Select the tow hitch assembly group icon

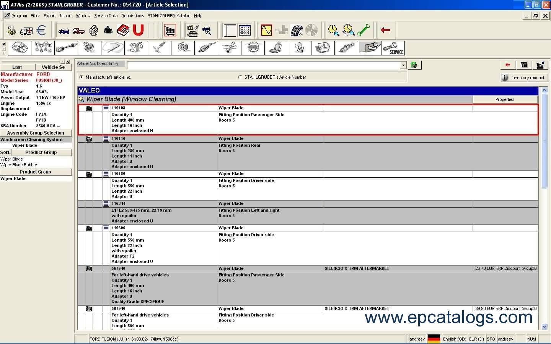click(x=370, y=48)
